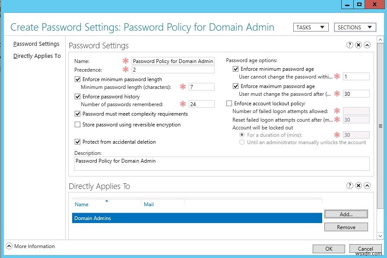The height and width of the screenshot is (258, 387).
Task: Close the Directly Applies To section panel
Action: click(x=359, y=186)
